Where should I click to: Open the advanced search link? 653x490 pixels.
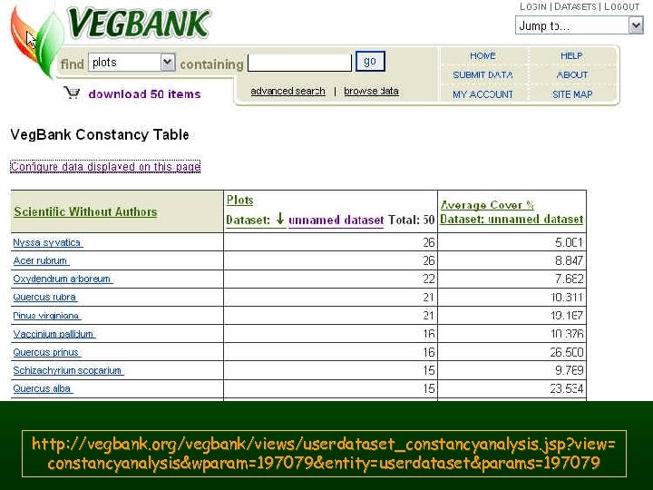[x=288, y=91]
